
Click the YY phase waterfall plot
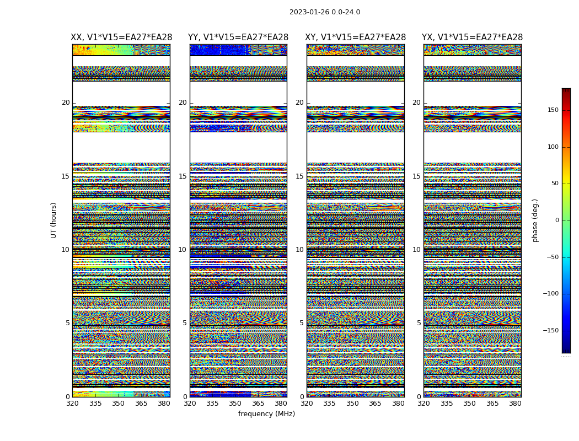[x=238, y=220]
